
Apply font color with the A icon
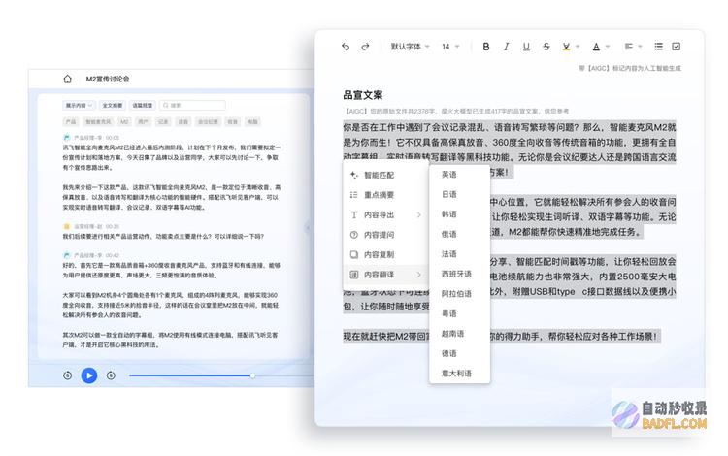(596, 47)
